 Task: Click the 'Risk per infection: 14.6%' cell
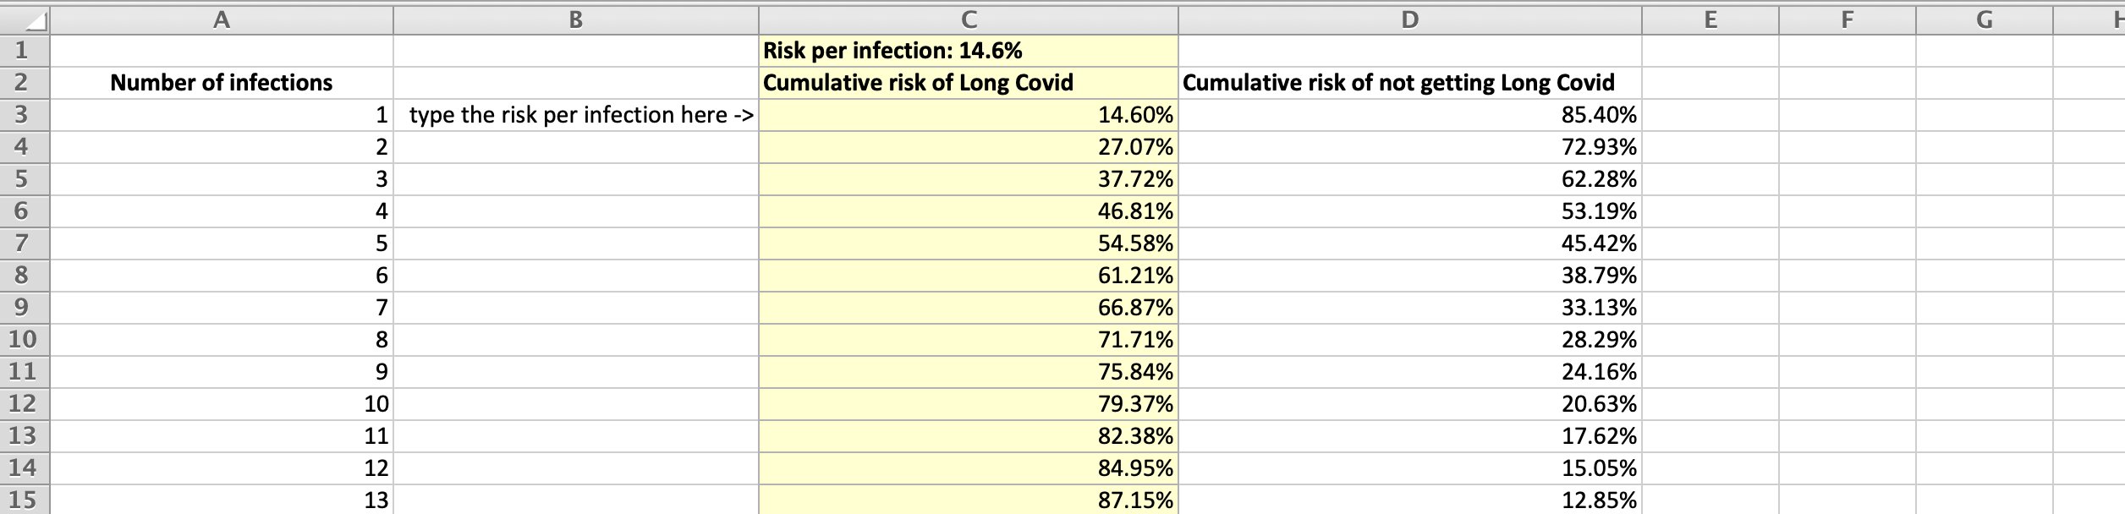point(968,51)
